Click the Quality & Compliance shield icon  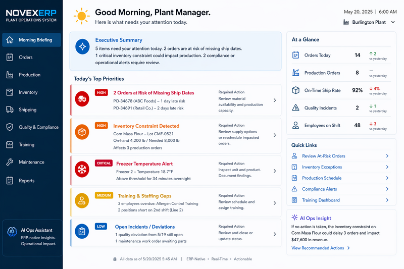click(x=10, y=127)
